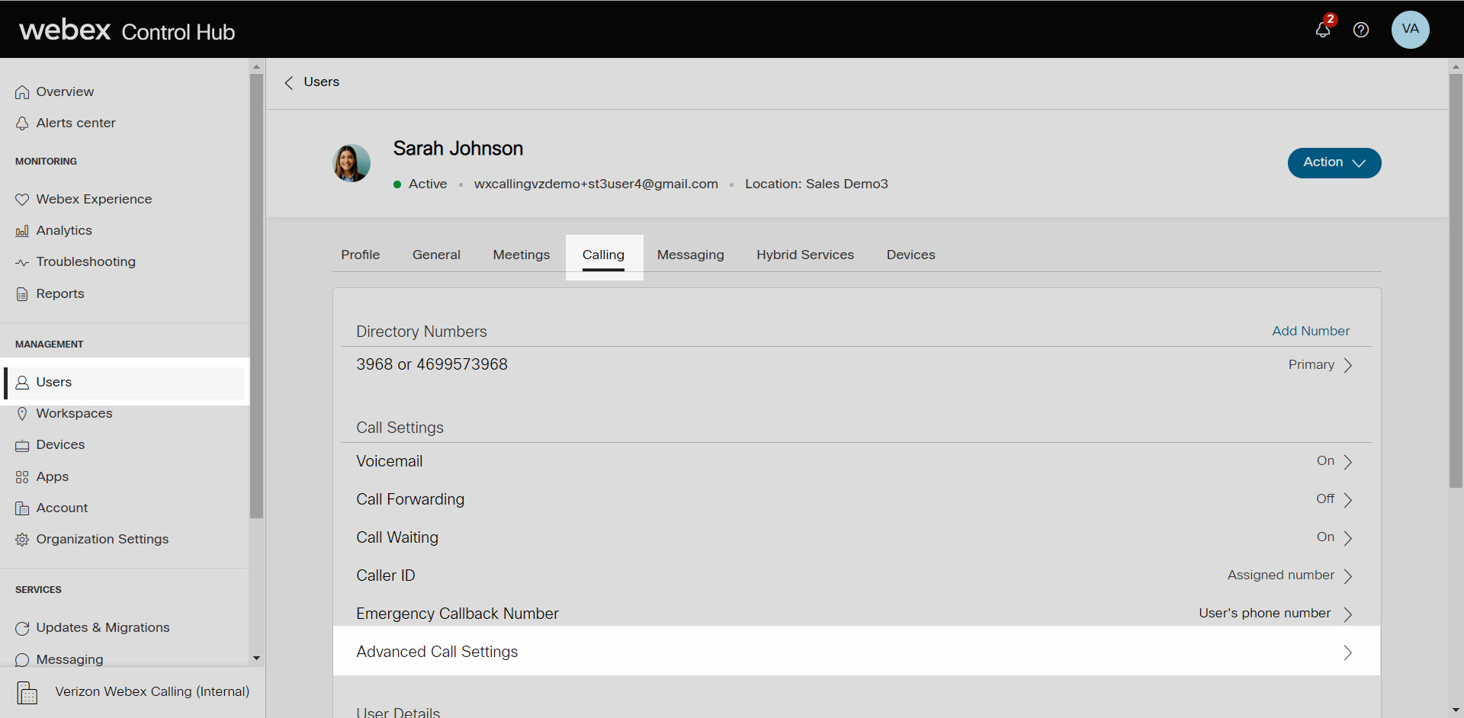Switch to the Hybrid Services tab
Screen dimensions: 1464x718
pyautogui.click(x=805, y=255)
